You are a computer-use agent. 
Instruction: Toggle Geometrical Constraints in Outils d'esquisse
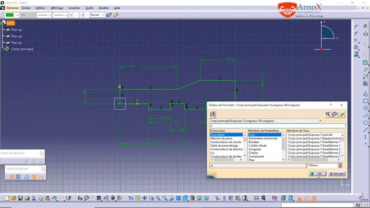click(34, 177)
